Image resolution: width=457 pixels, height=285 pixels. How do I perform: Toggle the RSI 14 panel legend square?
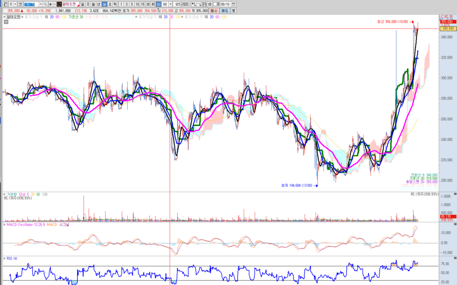tap(4, 259)
